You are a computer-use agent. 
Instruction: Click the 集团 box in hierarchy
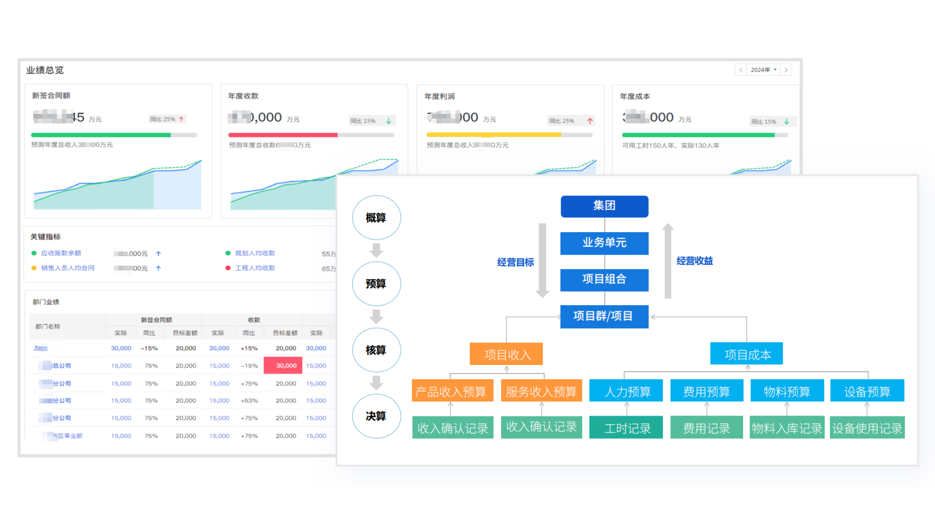[x=604, y=206]
